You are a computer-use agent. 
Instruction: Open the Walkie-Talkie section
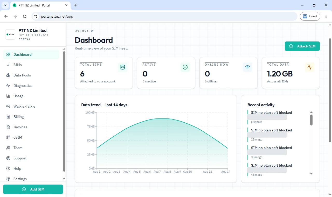click(31, 106)
